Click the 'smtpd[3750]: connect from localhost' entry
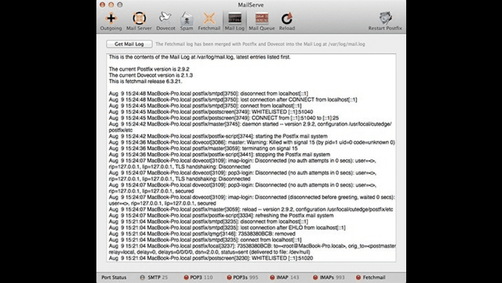 point(205,106)
